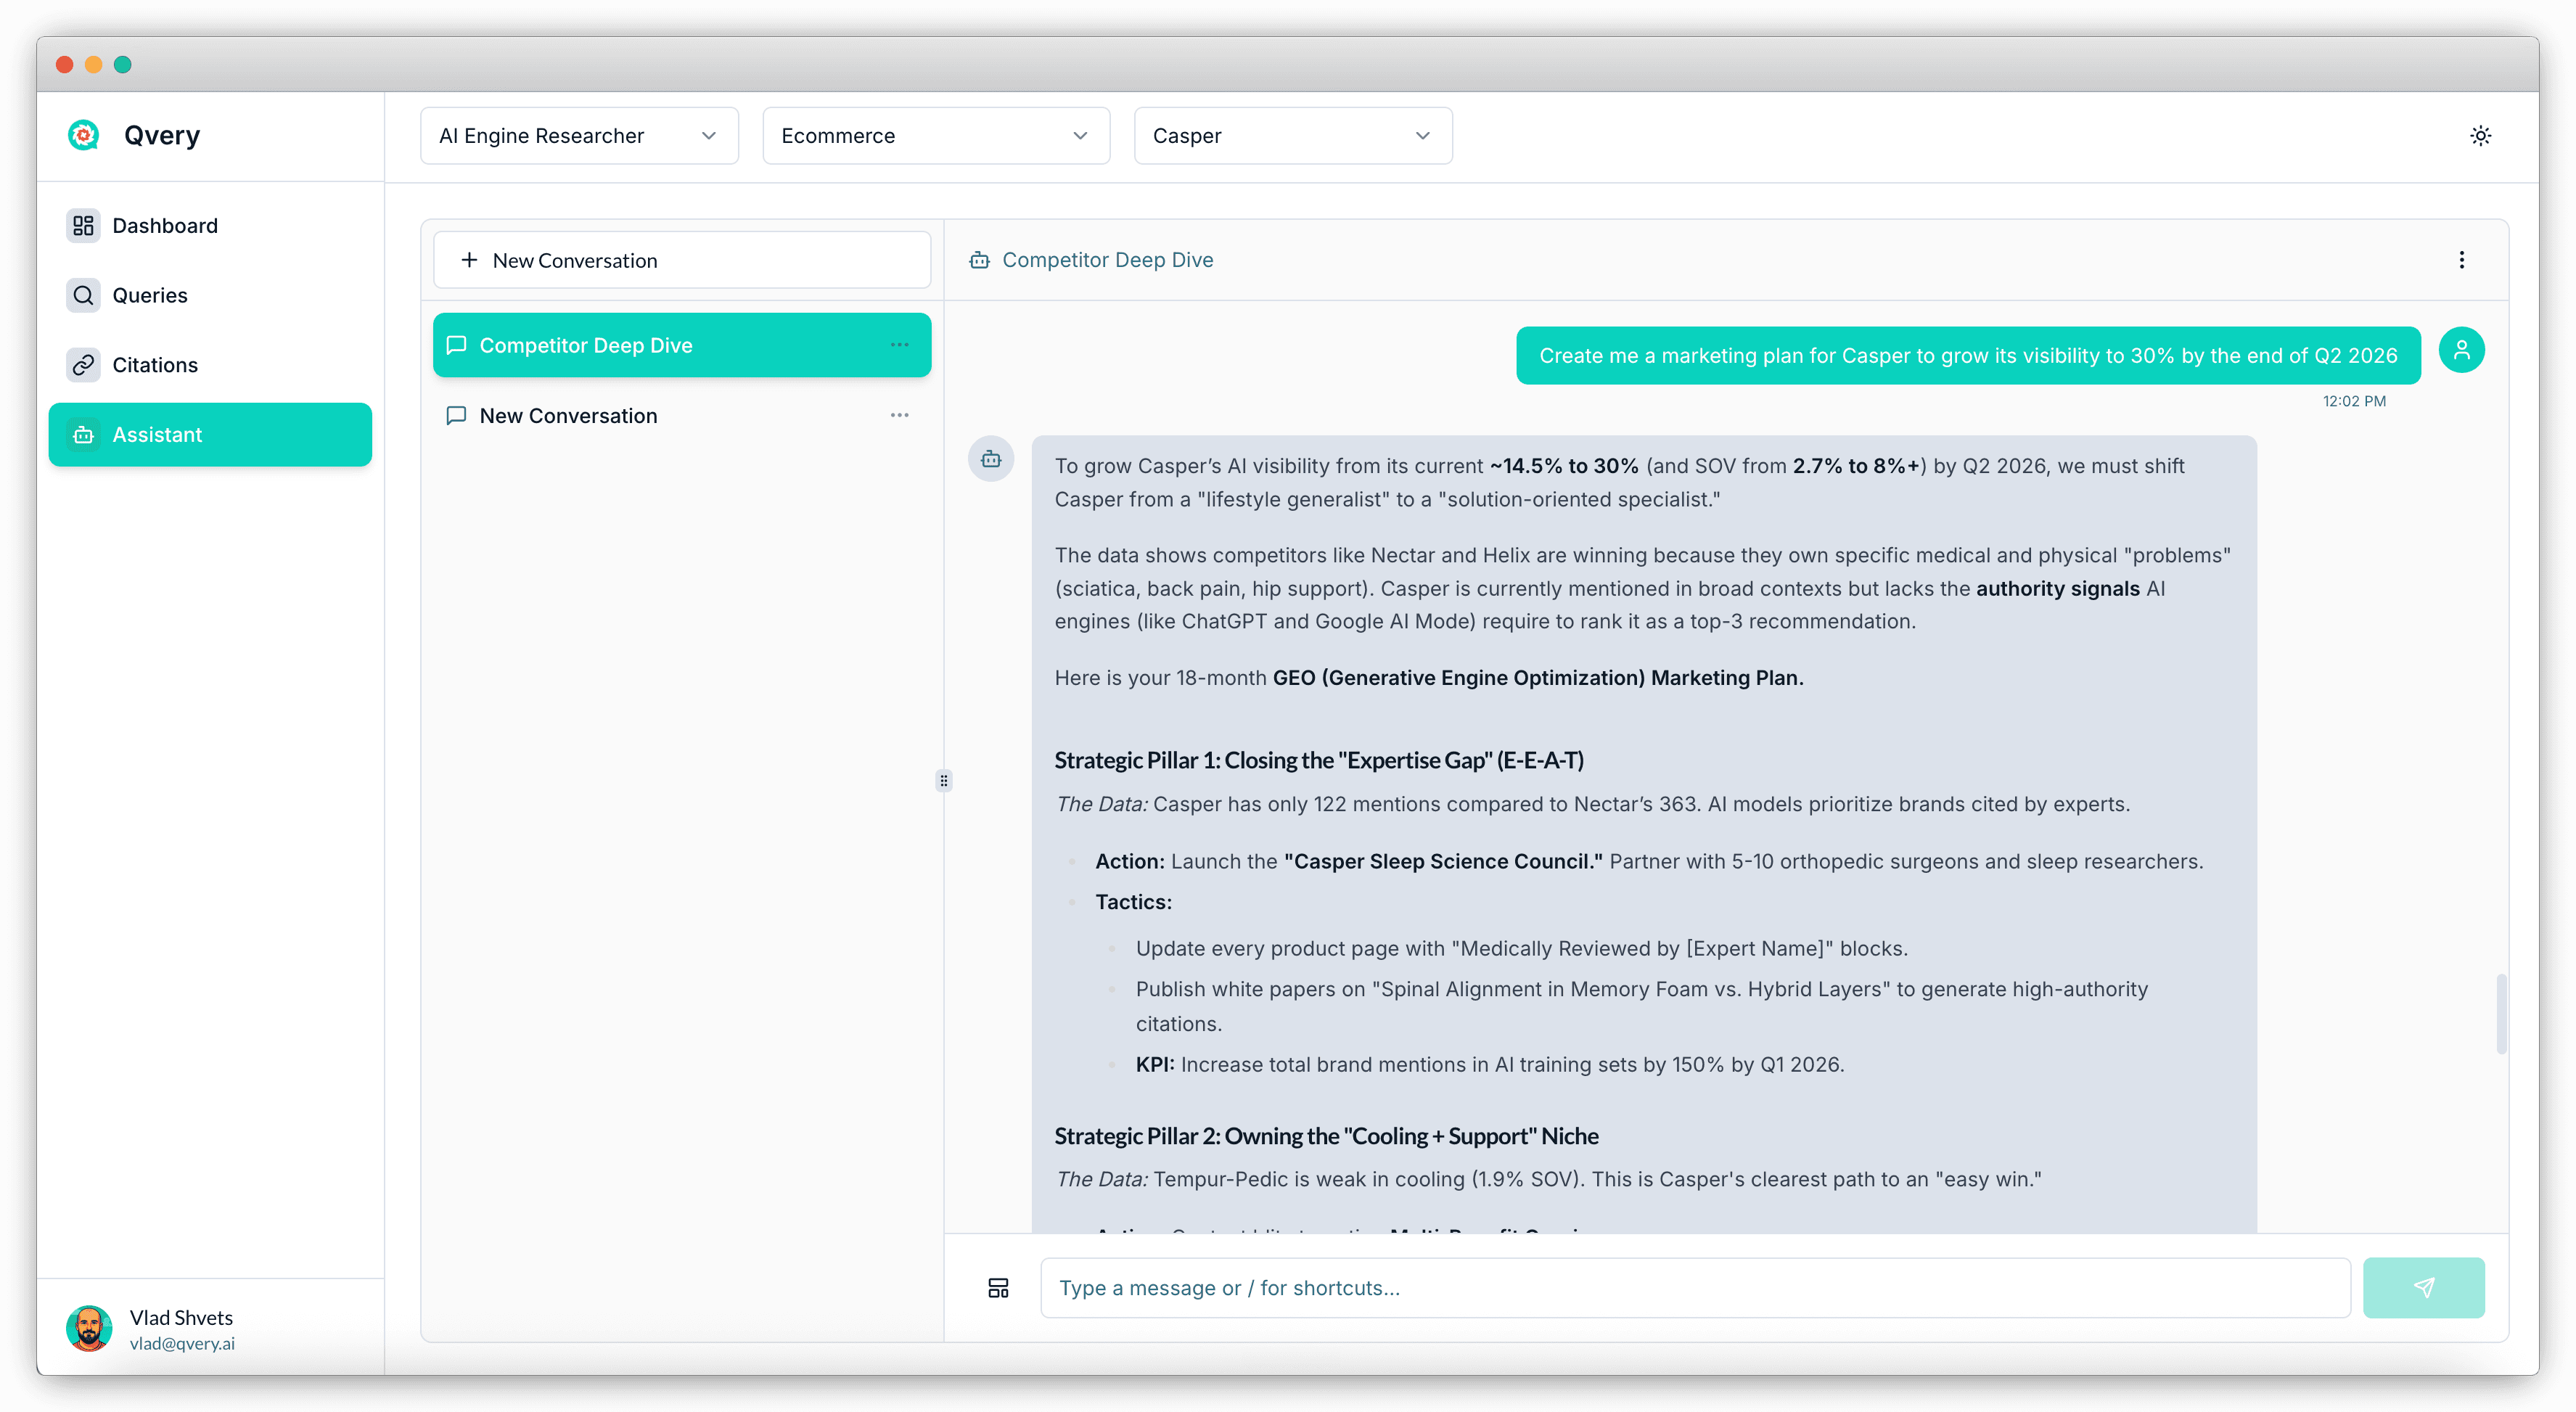Open options for Competitor Deep Dive conversation
The height and width of the screenshot is (1412, 2576).
pyautogui.click(x=899, y=345)
